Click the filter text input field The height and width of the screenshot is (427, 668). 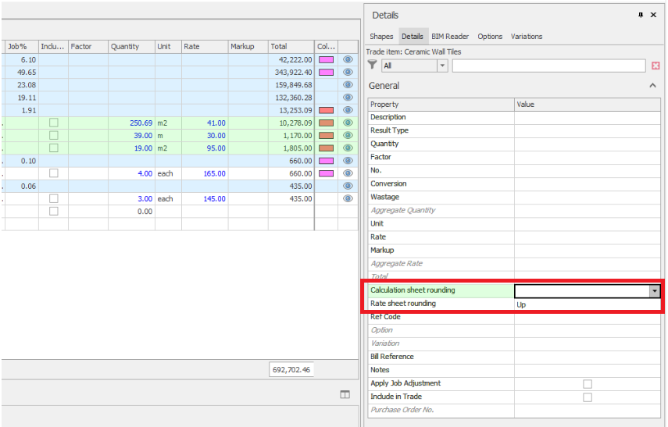(x=548, y=66)
